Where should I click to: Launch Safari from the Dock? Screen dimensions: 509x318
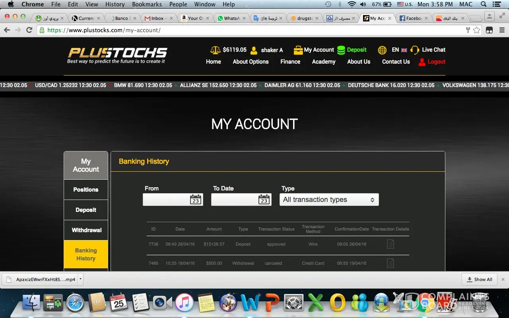(x=75, y=303)
